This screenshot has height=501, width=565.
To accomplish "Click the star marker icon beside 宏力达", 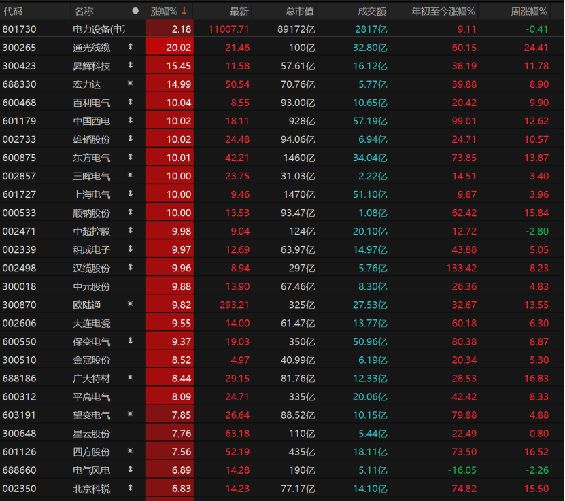I will 131,83.
